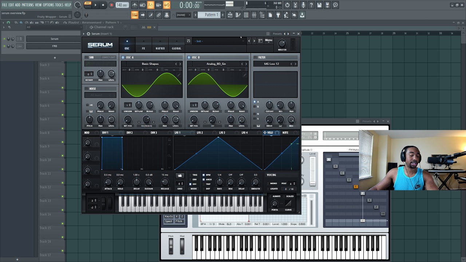Start playback with the FL Studio play button
The width and height of the screenshot is (466, 262).
pyautogui.click(x=95, y=5)
